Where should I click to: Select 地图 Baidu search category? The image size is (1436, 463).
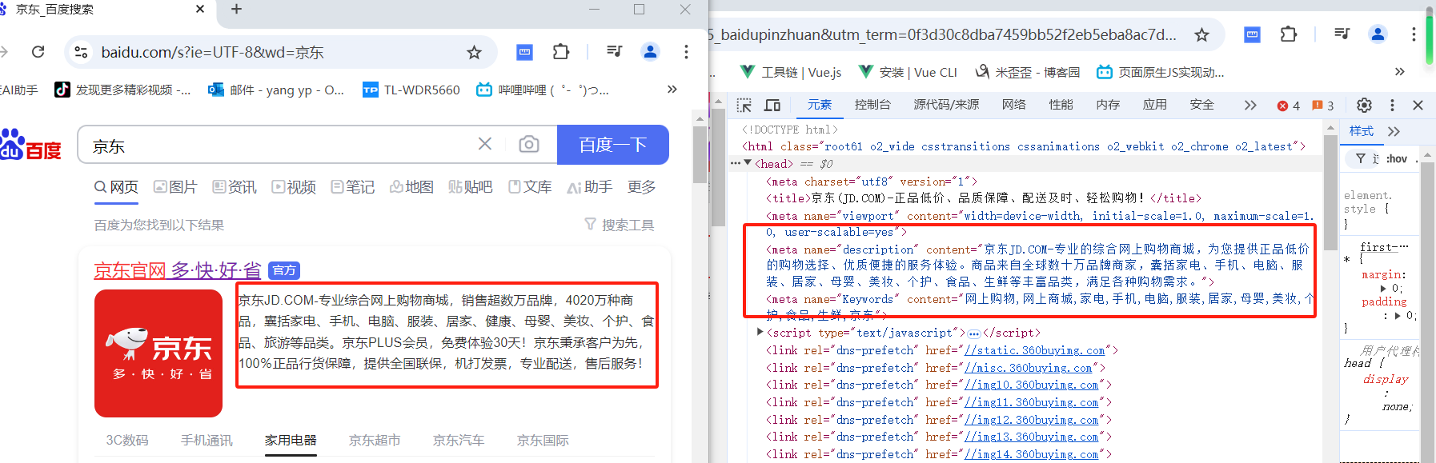click(x=411, y=186)
